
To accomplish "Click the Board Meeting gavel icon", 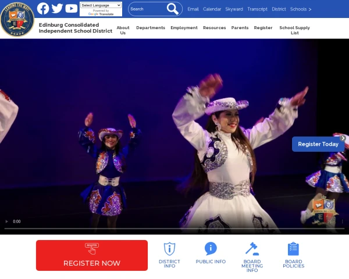I will click(x=252, y=249).
